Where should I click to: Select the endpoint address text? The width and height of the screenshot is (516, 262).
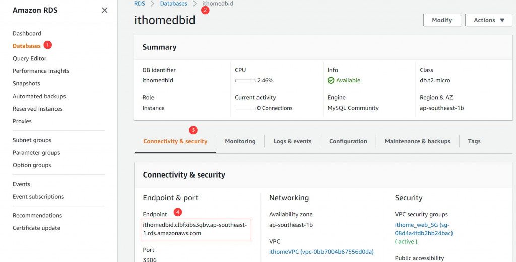[195, 229]
